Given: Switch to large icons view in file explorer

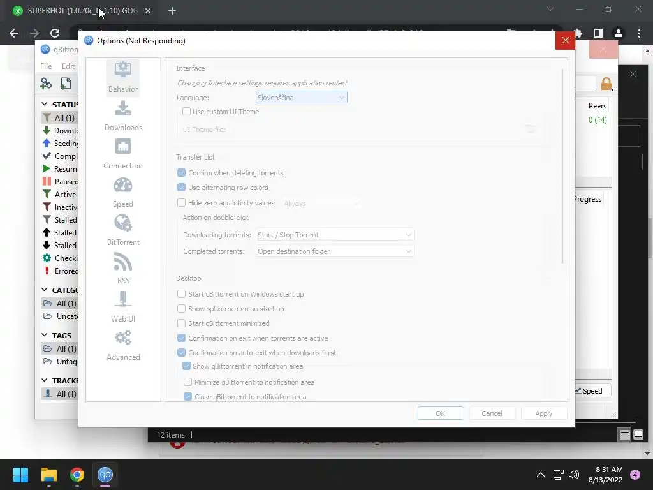Looking at the screenshot, I should [638, 435].
